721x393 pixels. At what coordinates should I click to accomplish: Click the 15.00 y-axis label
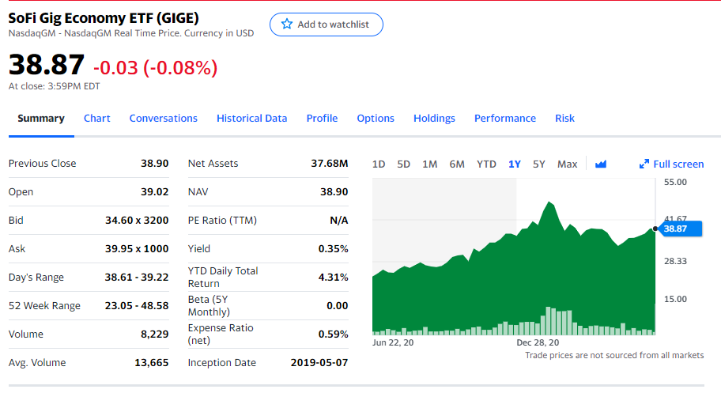[675, 299]
